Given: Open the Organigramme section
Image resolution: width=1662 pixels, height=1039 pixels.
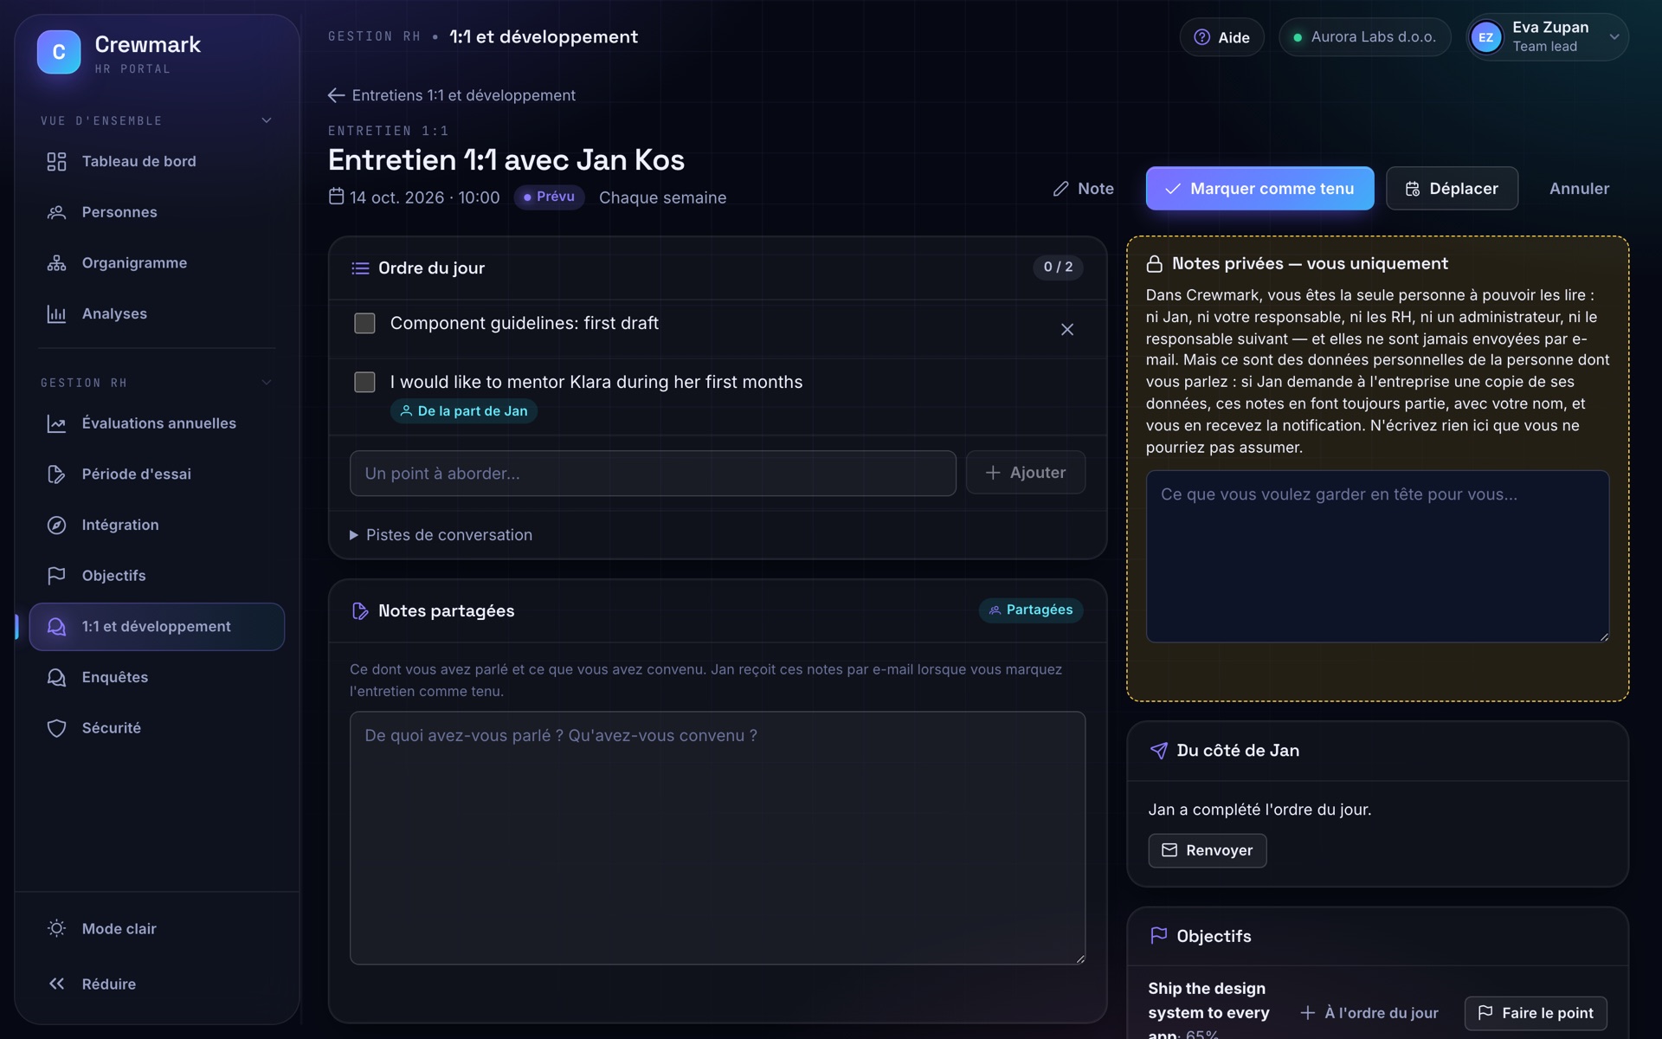Looking at the screenshot, I should [x=157, y=262].
